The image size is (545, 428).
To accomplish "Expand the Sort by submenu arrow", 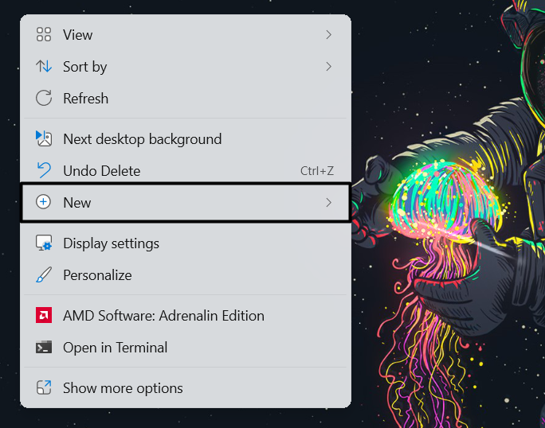I will 328,67.
